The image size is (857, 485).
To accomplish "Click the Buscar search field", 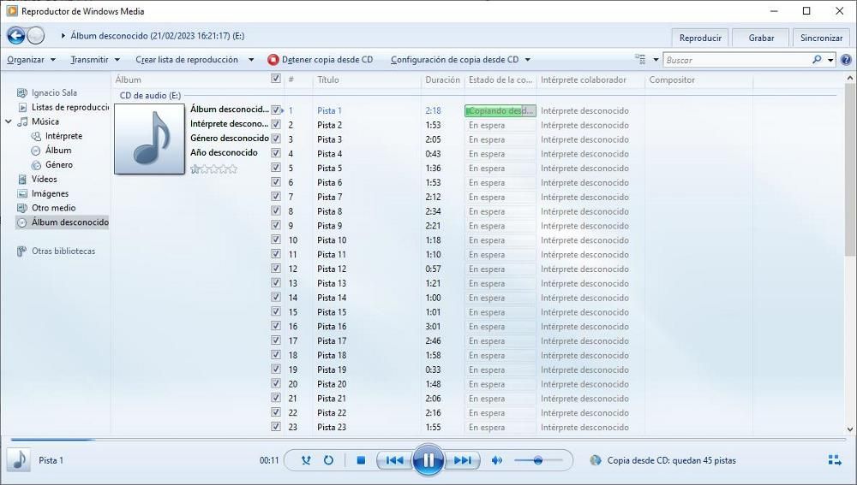I will click(x=736, y=60).
